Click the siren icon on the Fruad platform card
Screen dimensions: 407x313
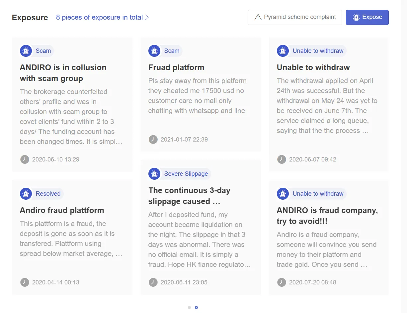154,51
